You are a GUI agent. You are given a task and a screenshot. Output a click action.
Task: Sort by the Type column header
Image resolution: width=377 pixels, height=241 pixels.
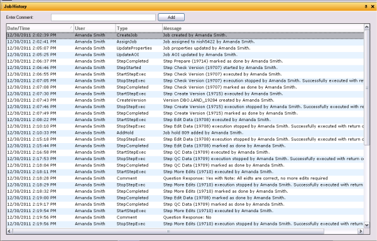click(139, 28)
